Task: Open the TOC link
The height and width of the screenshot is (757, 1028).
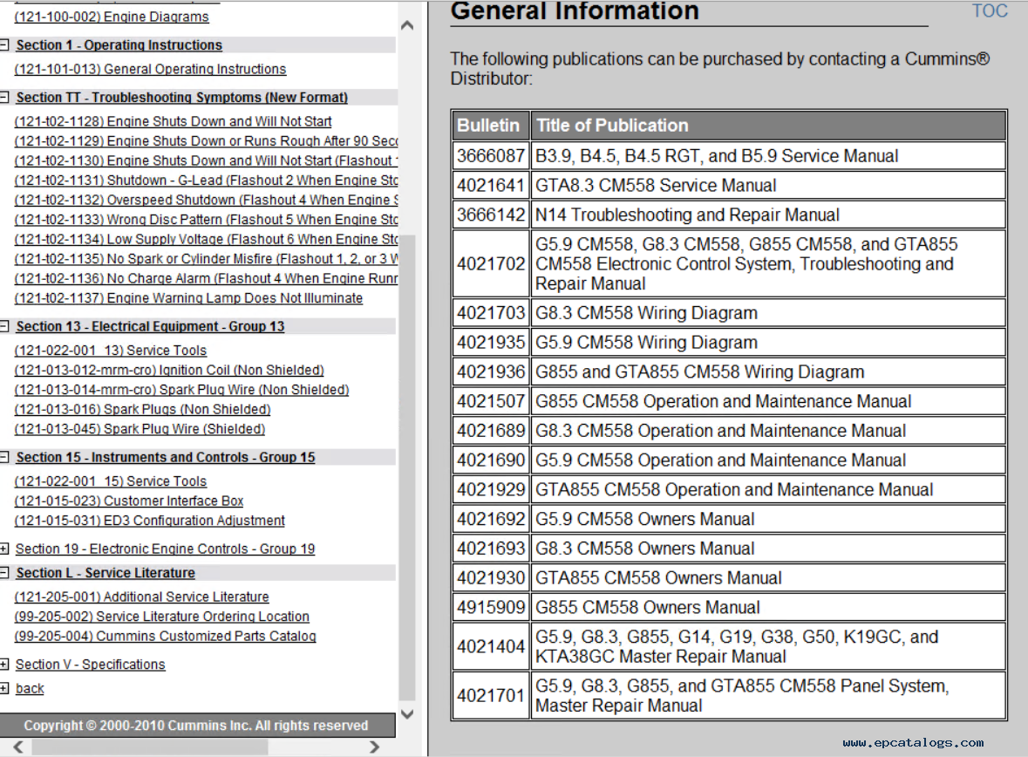Action: point(990,11)
